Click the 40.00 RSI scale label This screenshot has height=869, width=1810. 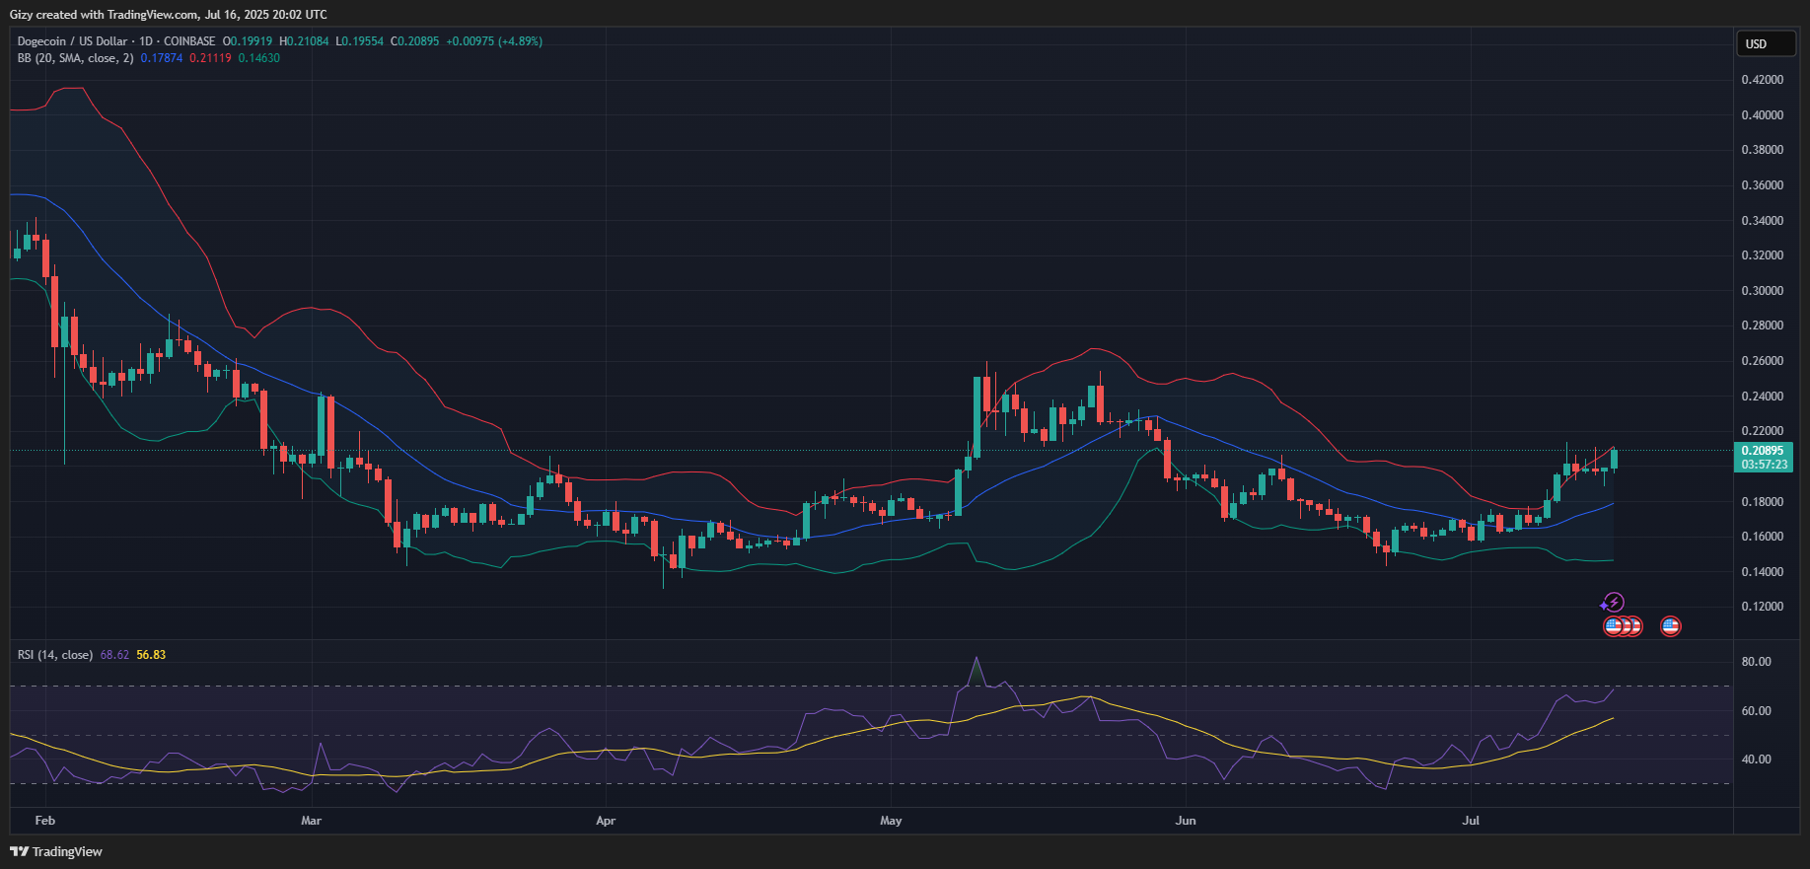[x=1757, y=760]
